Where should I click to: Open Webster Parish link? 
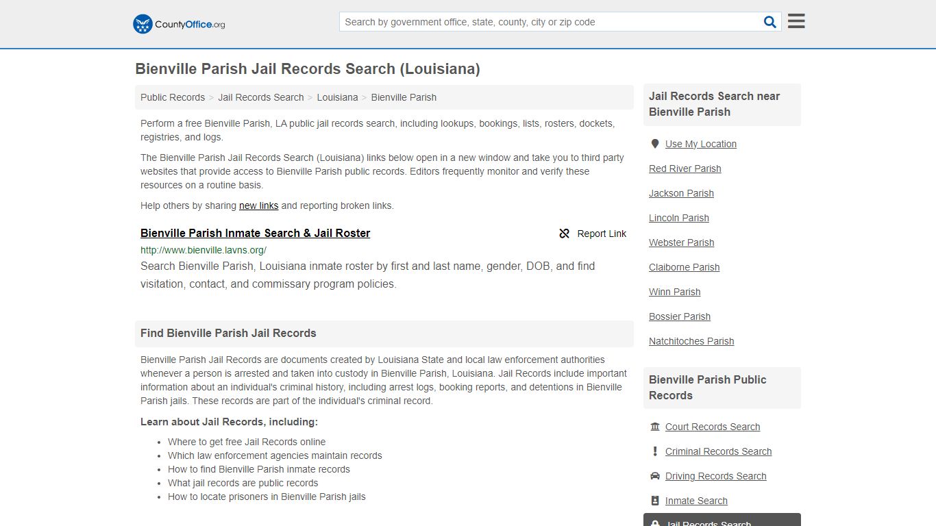[x=682, y=242]
